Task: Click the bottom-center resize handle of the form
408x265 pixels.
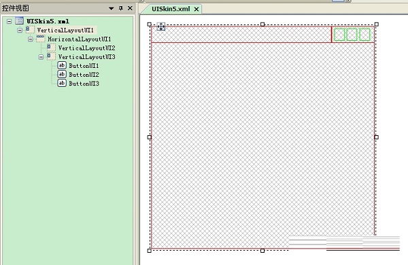Action: [x=262, y=251]
